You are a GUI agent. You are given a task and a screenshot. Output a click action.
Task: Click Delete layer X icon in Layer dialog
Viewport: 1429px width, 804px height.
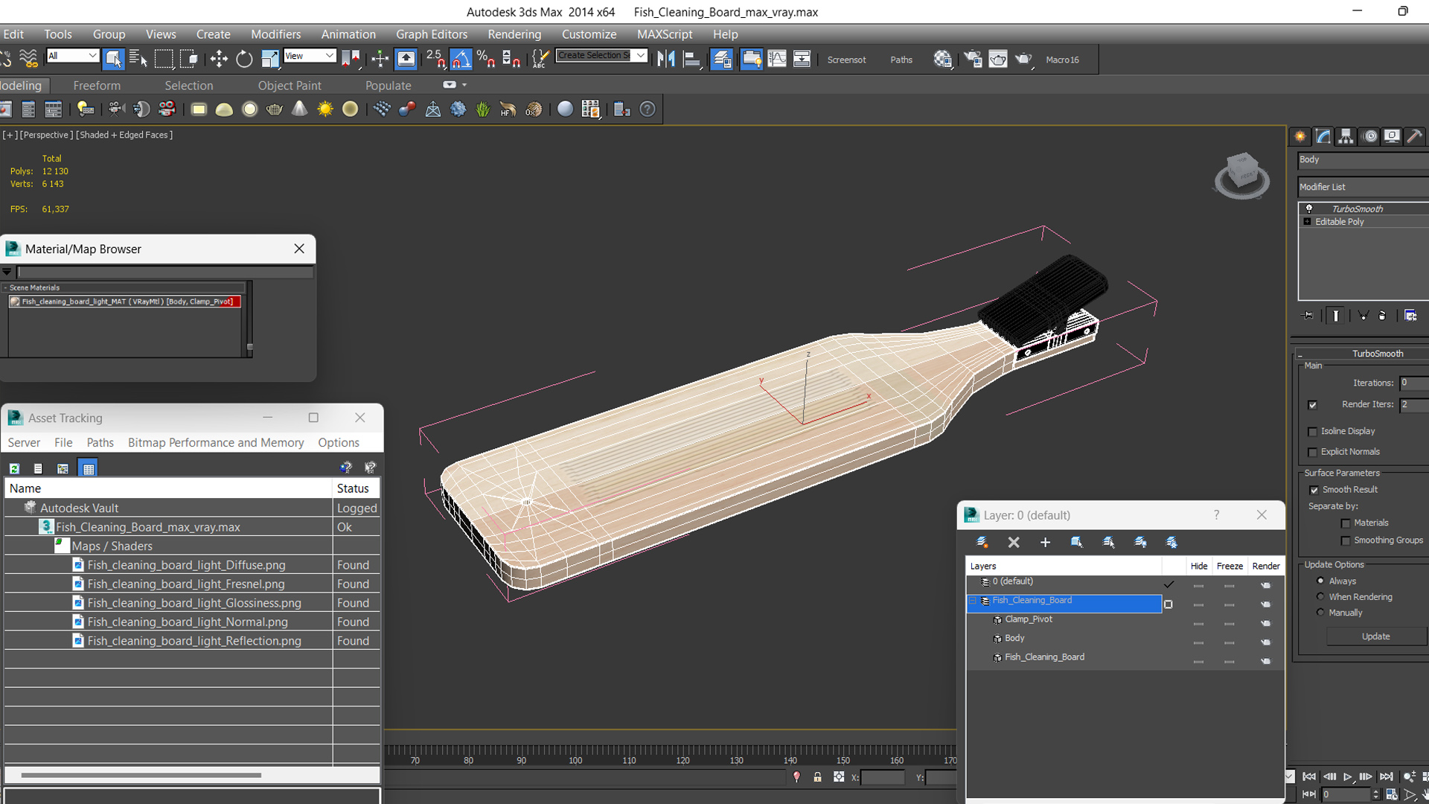coord(1014,542)
